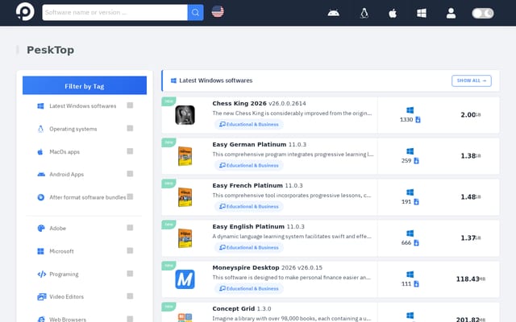Open the Easy German Platinum title
The width and height of the screenshot is (516, 322).
pos(249,144)
